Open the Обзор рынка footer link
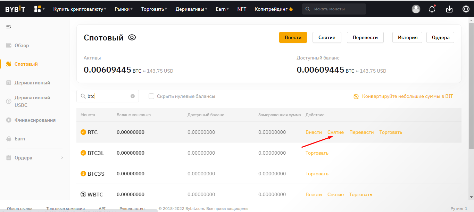Viewport: 474px width, 212px height. 19,209
